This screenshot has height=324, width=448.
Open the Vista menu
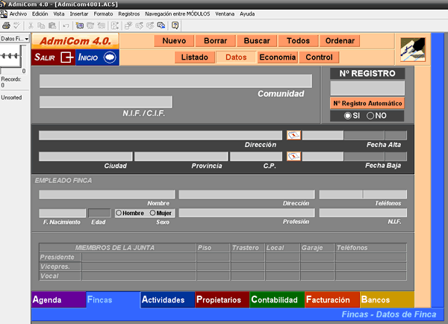[x=59, y=13]
